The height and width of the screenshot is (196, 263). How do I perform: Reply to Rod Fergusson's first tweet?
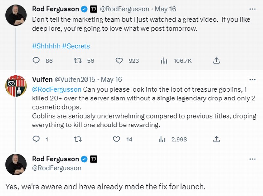(37, 61)
